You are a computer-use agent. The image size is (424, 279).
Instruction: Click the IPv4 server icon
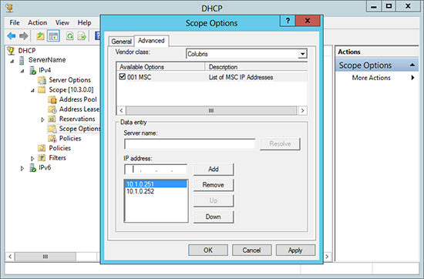click(32, 70)
